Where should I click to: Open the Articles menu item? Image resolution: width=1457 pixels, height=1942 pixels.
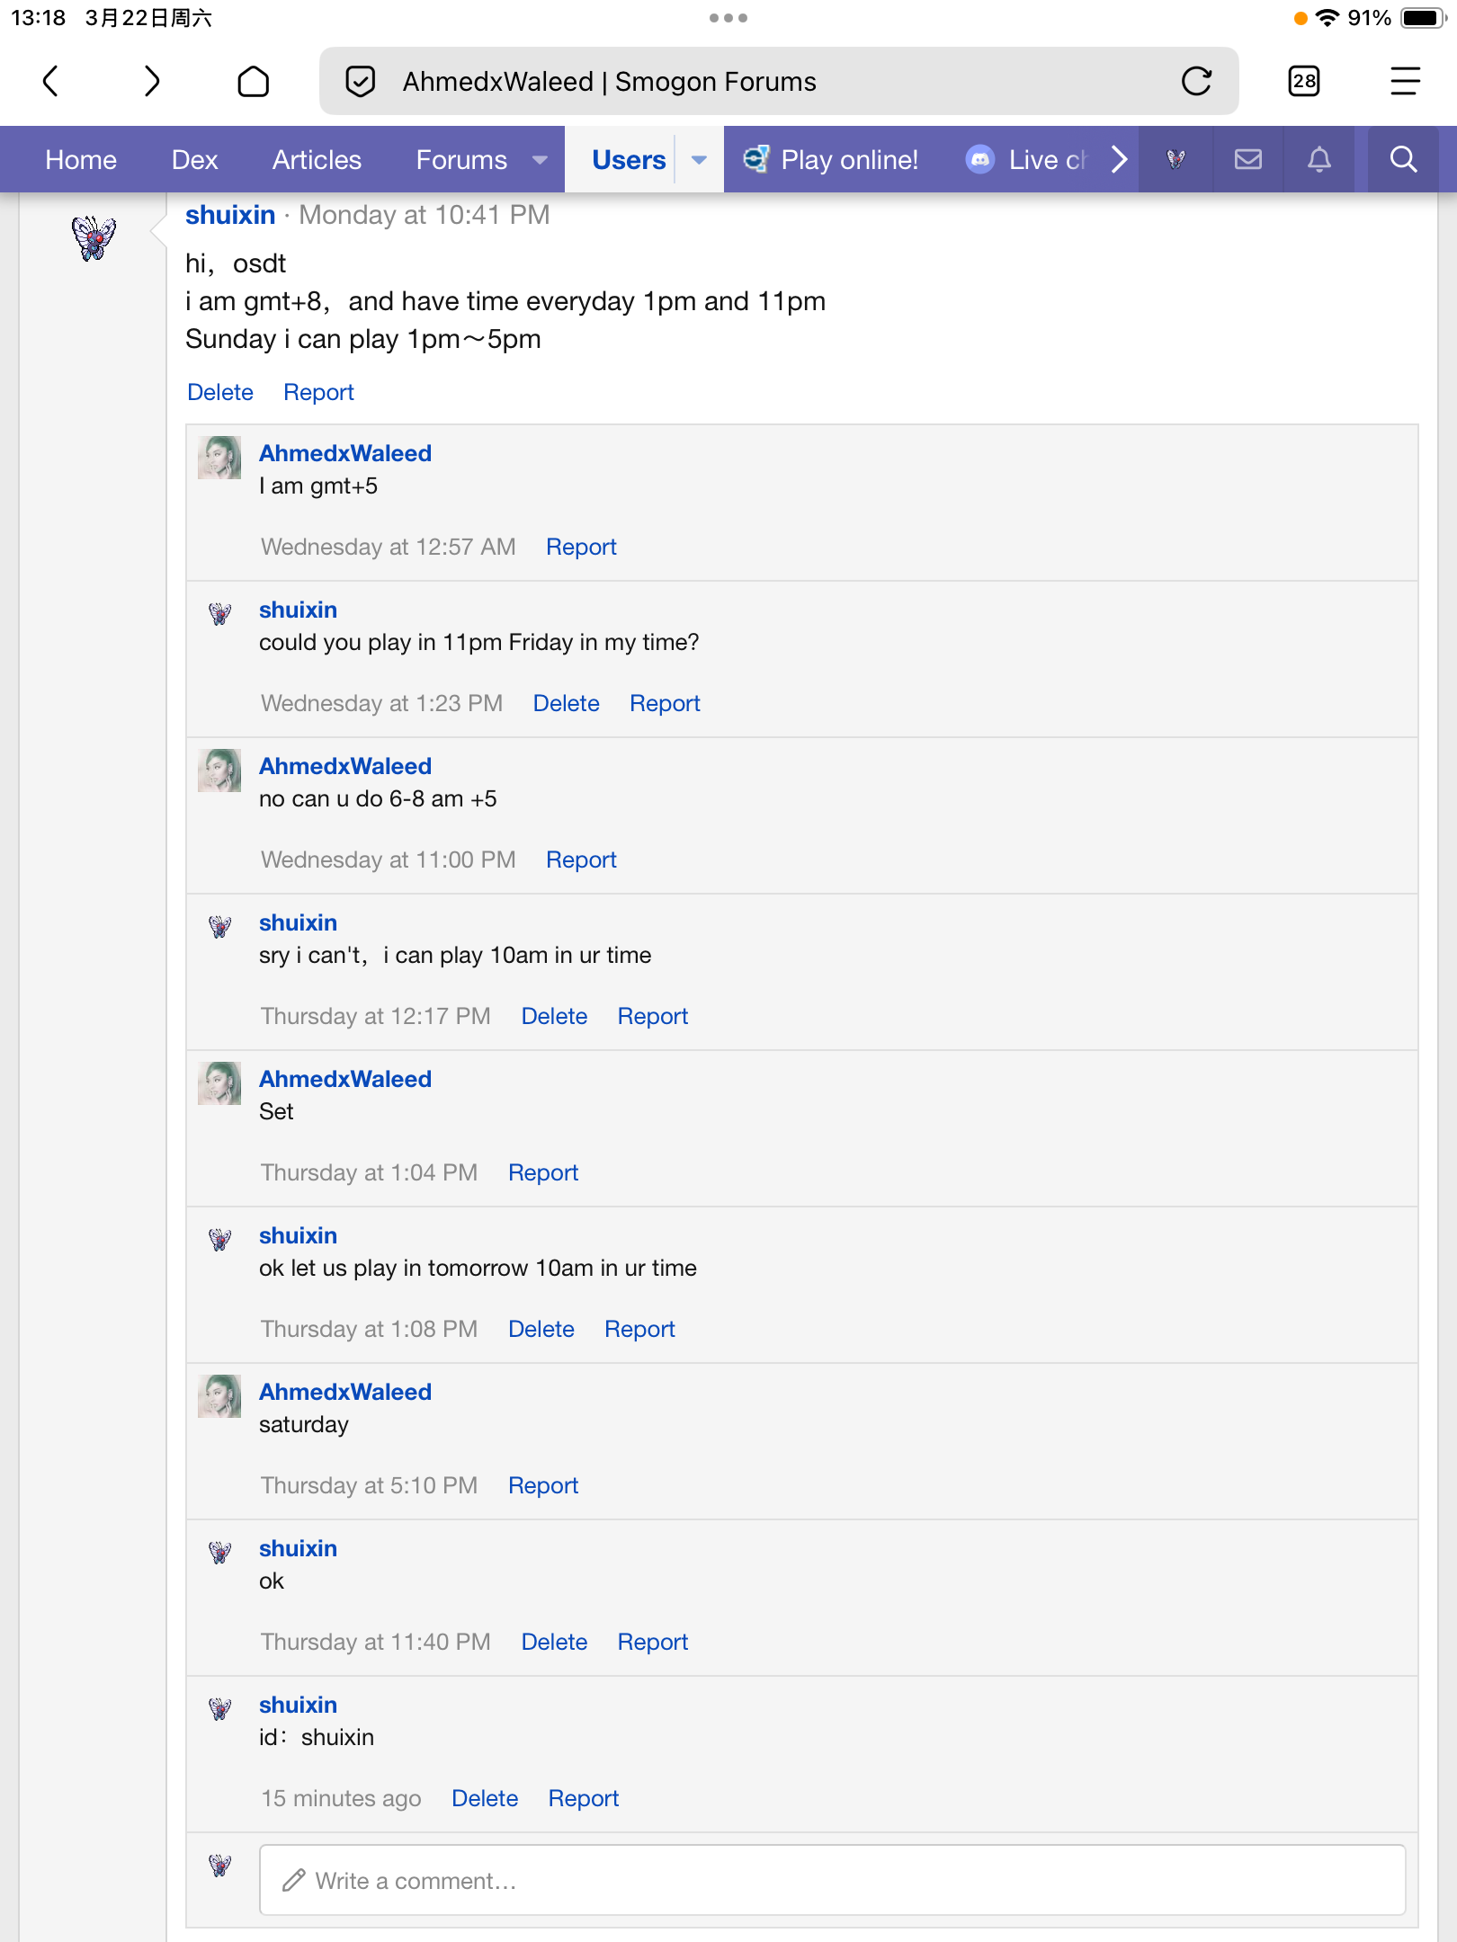coord(317,159)
